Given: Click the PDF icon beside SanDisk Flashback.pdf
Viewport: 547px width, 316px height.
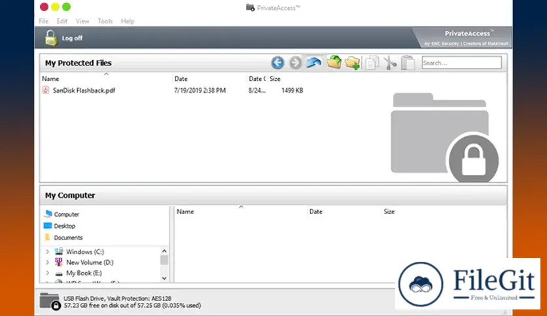Looking at the screenshot, I should (x=46, y=90).
